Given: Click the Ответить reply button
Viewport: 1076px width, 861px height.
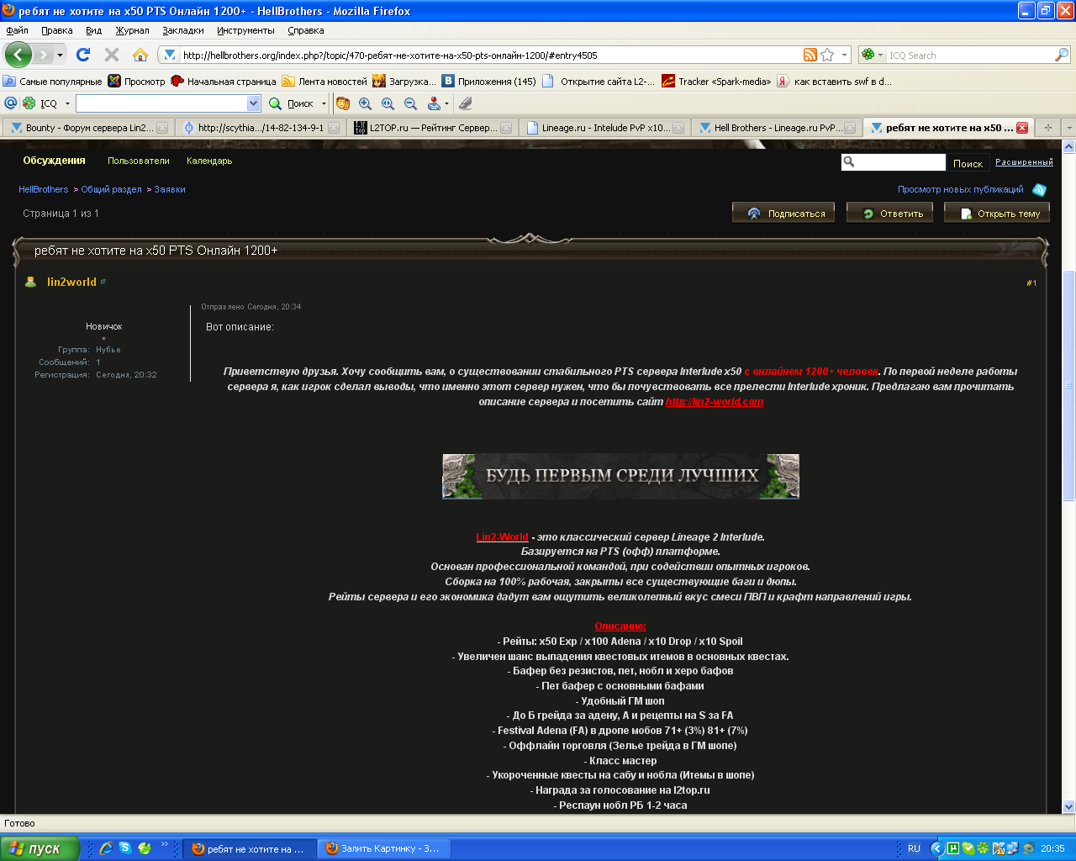Looking at the screenshot, I should pos(891,213).
